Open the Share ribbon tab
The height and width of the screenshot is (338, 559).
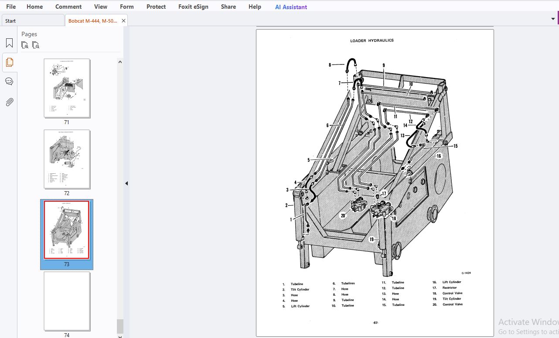click(228, 7)
